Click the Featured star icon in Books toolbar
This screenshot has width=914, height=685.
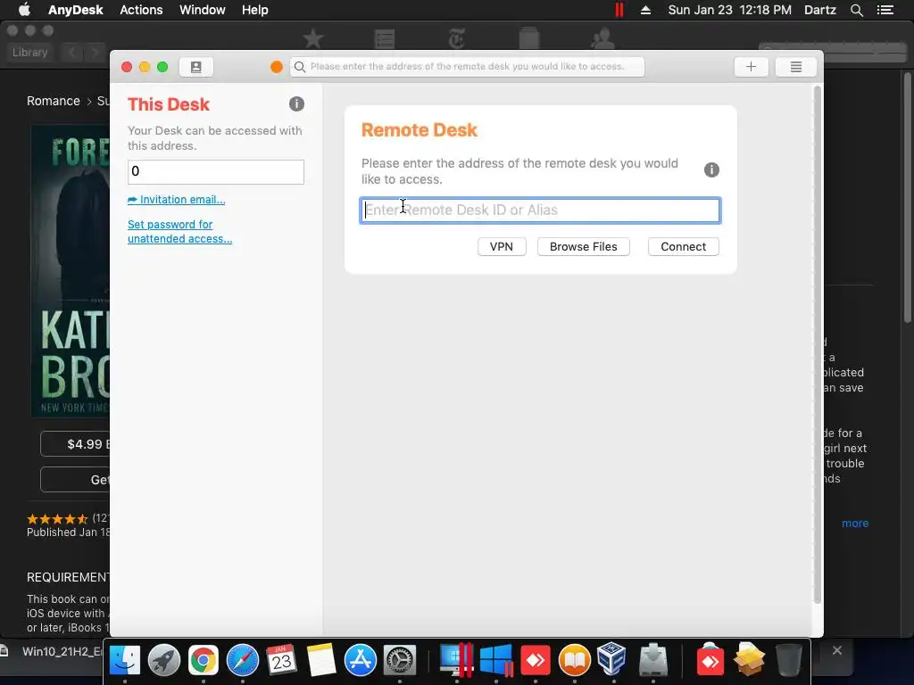point(313,39)
